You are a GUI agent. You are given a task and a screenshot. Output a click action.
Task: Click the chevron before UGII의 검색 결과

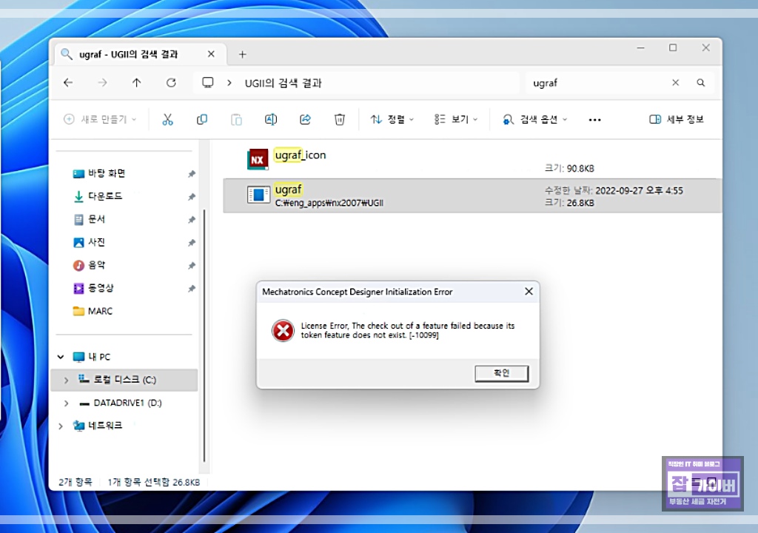(x=229, y=83)
